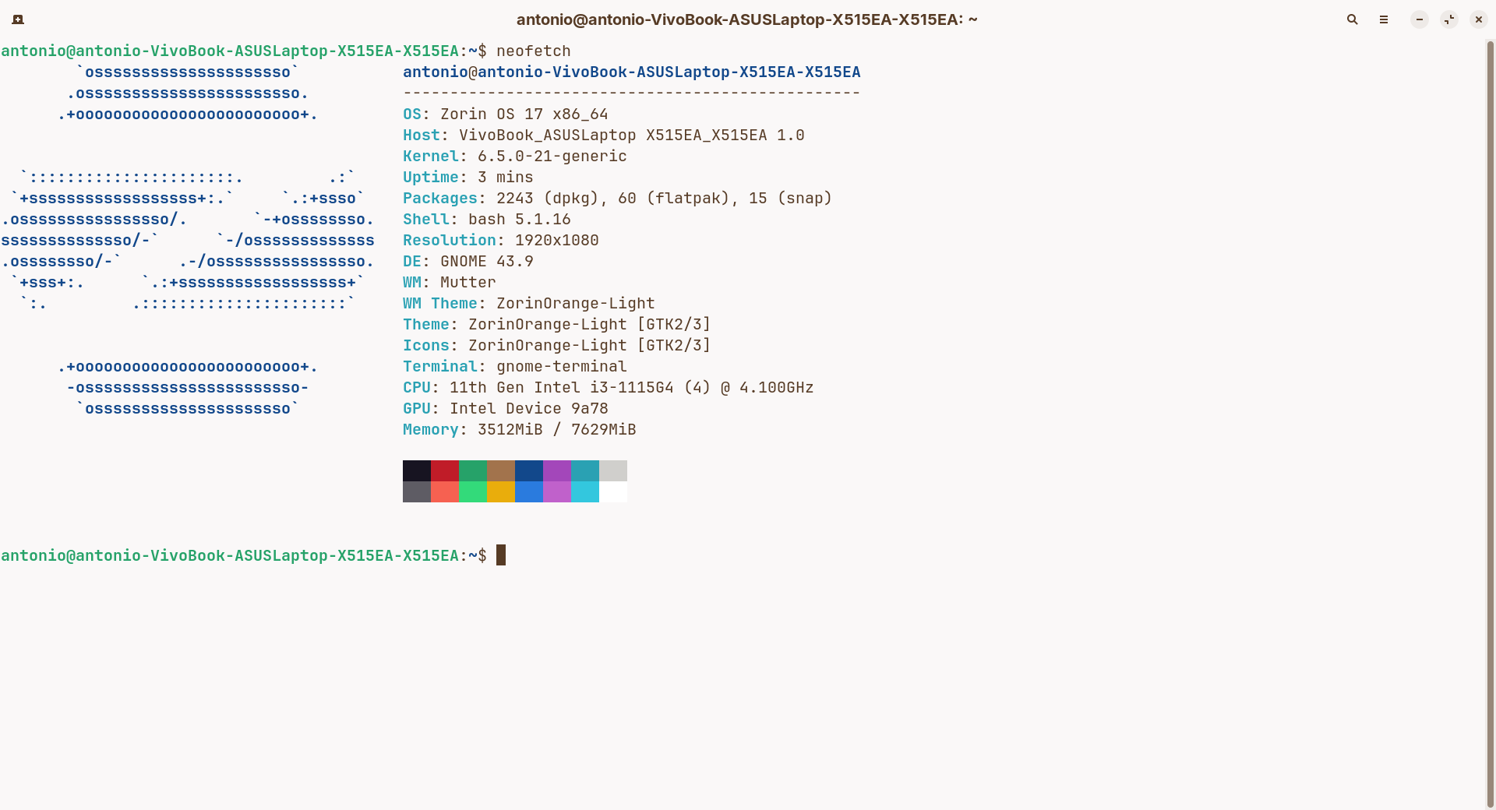Screen dimensions: 1496x810
Task: Click the 'CPU: 11th Gen Intel i3-1115G4' line
Action: coord(609,387)
